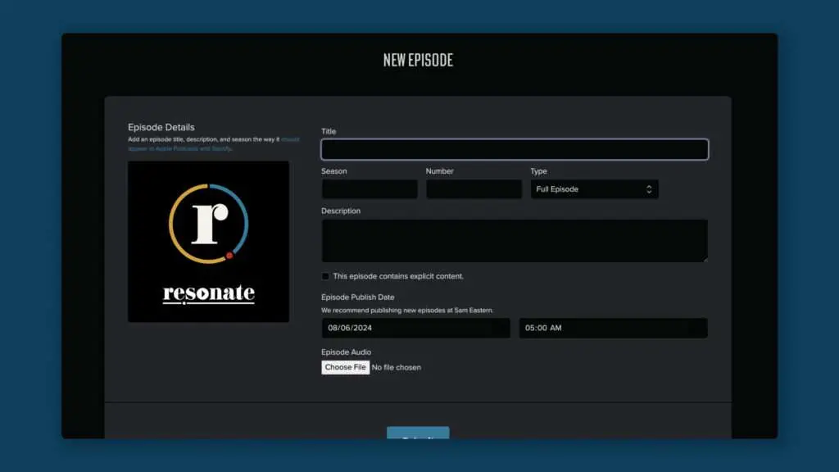839x472 pixels.
Task: Click 'This episode contains explicit content' label
Action: [398, 276]
